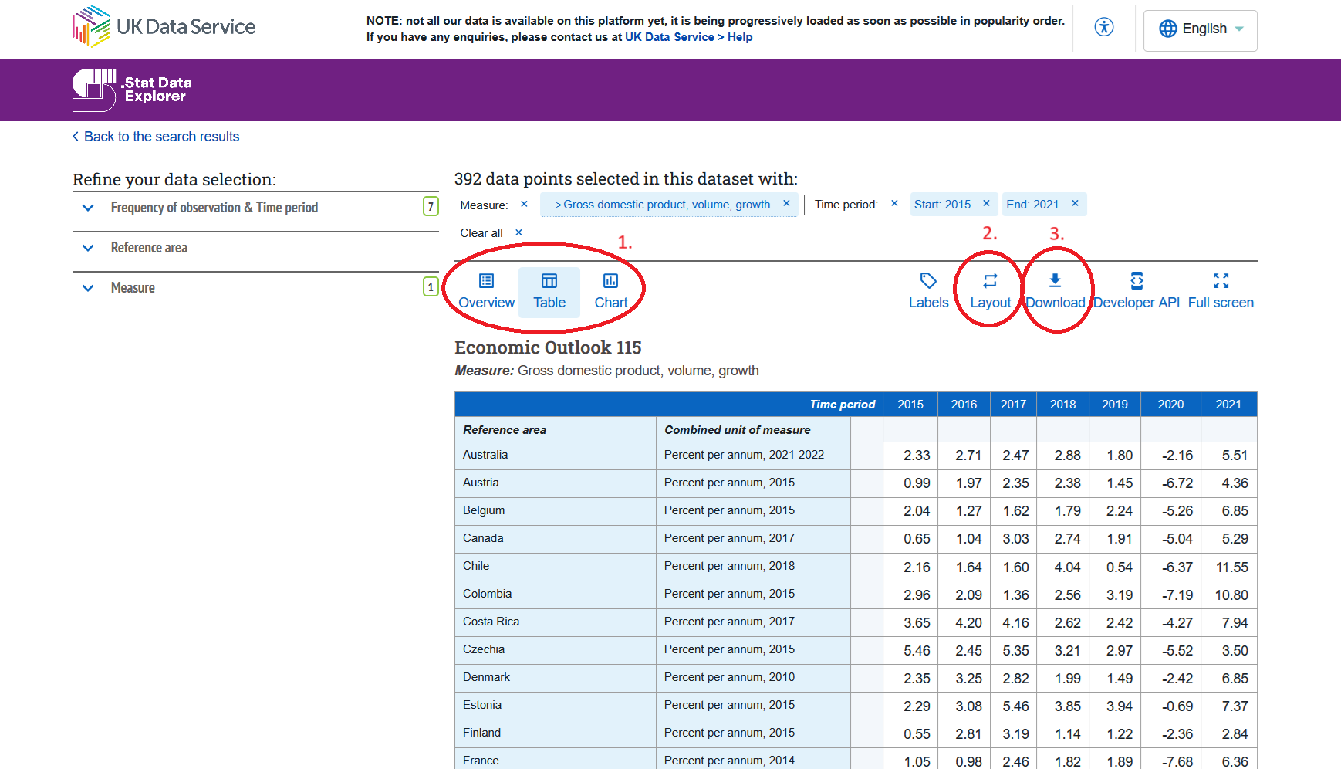Switch to the Table view

click(x=549, y=292)
